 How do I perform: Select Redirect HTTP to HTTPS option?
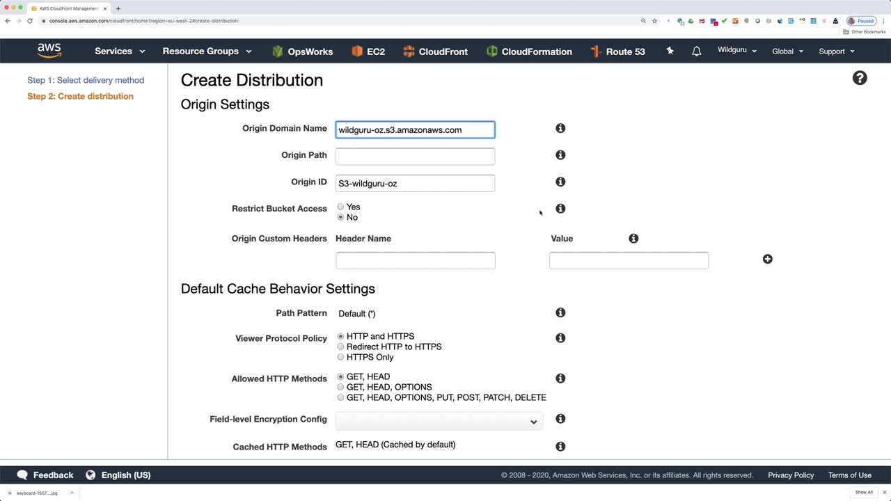coord(340,347)
